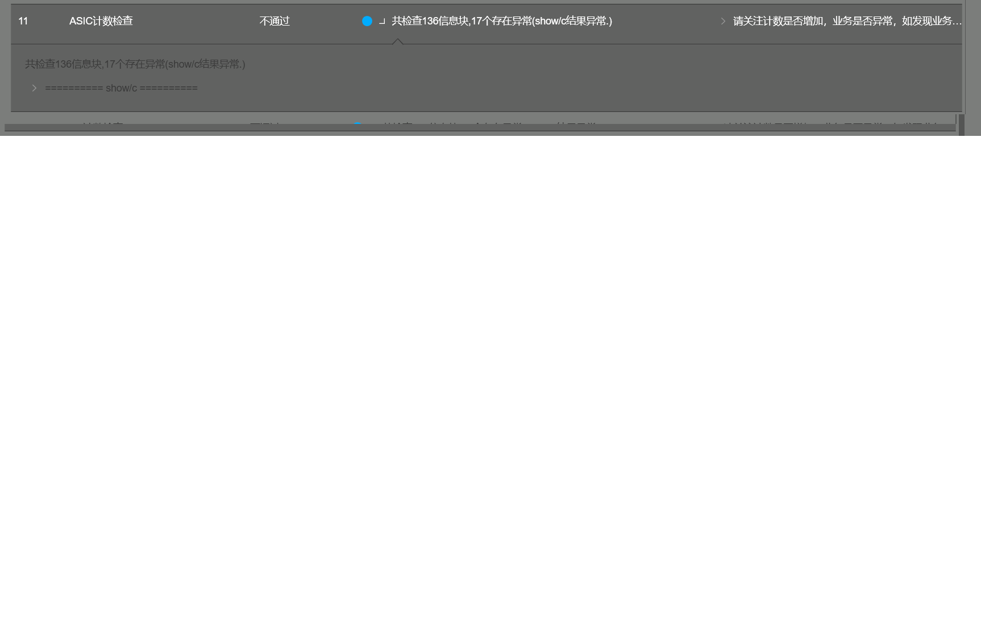The height and width of the screenshot is (643, 981).
Task: Select the ASIC计数检查 item name
Action: (101, 21)
